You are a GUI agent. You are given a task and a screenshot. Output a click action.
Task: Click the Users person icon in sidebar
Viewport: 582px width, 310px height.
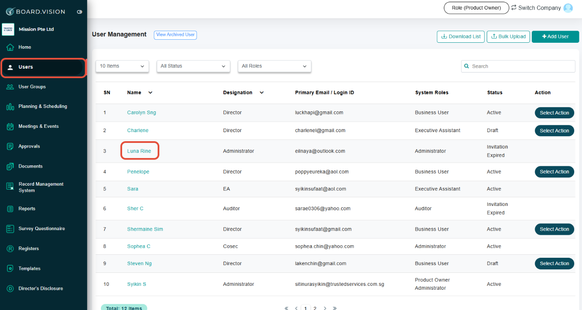pos(10,67)
